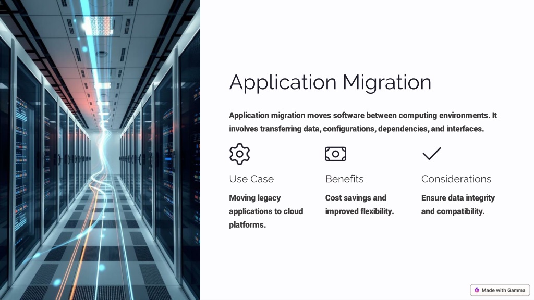The height and width of the screenshot is (300, 534).
Task: Click the Considerations heading
Action: [x=456, y=179]
